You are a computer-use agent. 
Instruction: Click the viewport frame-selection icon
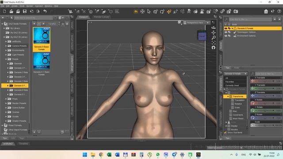[x=214, y=42]
